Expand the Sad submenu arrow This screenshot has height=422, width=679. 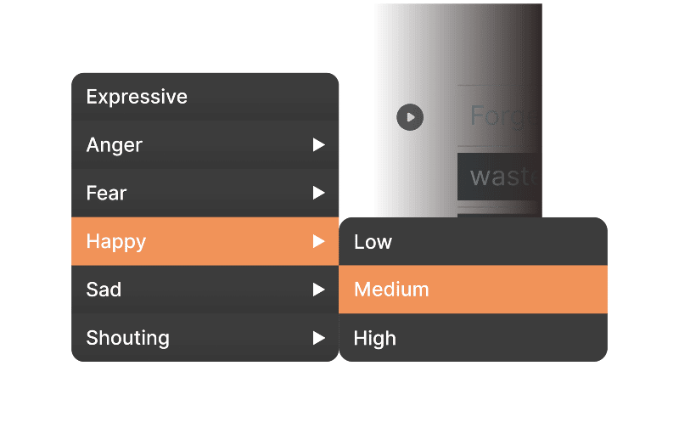pyautogui.click(x=319, y=290)
